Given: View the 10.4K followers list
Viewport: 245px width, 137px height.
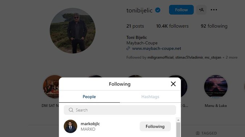Looking at the screenshot, I should pyautogui.click(x=173, y=26).
